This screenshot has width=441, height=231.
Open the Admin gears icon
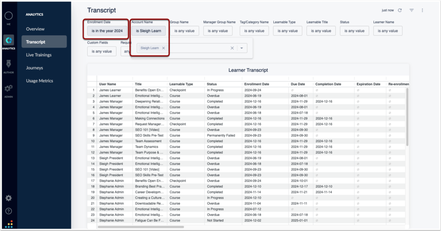(x=8, y=88)
